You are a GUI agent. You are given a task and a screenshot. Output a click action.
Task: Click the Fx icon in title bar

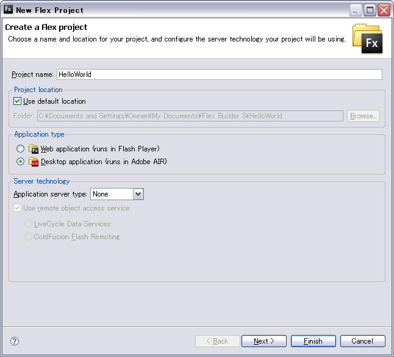coord(8,10)
